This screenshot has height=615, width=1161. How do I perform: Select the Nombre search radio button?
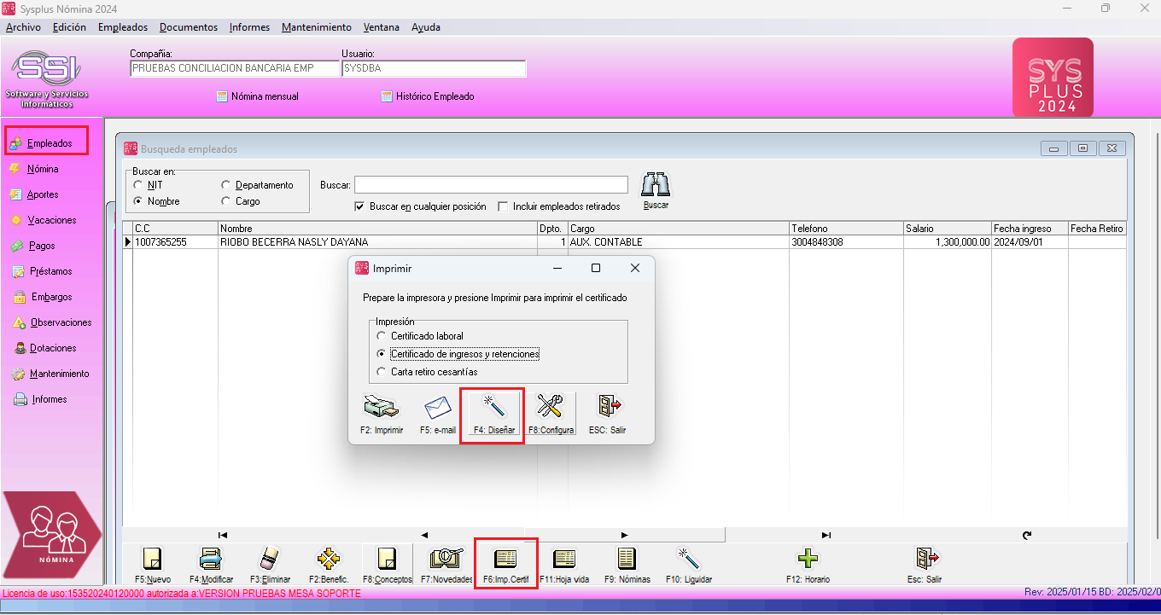coord(138,201)
